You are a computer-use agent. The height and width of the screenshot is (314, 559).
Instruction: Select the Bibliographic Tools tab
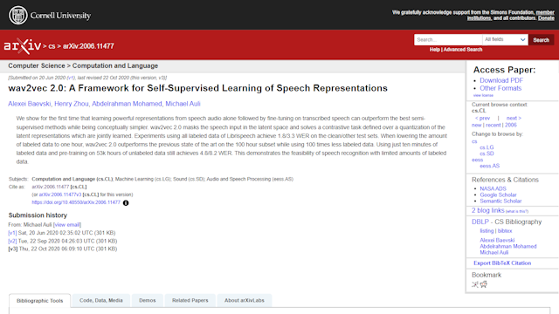[39, 300]
